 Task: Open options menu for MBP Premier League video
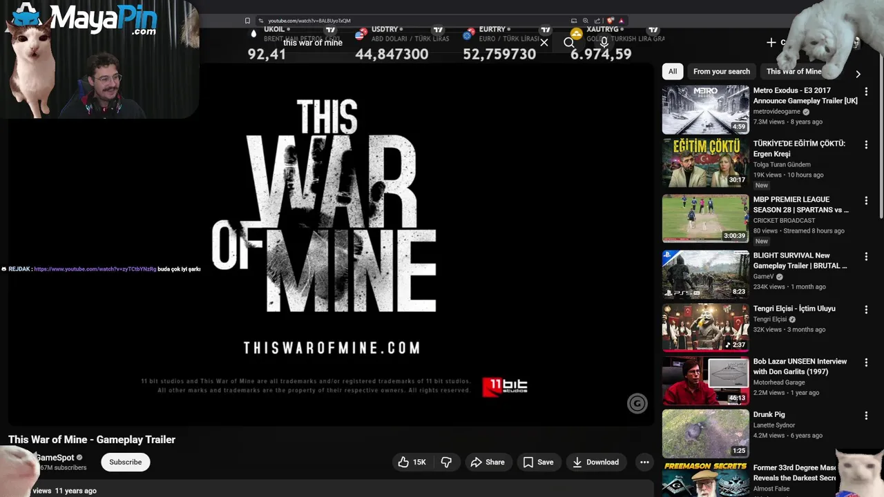point(866,201)
